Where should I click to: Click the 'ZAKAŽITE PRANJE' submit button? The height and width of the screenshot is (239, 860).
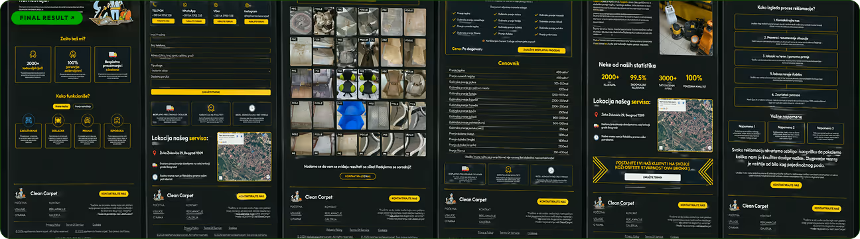(x=211, y=92)
